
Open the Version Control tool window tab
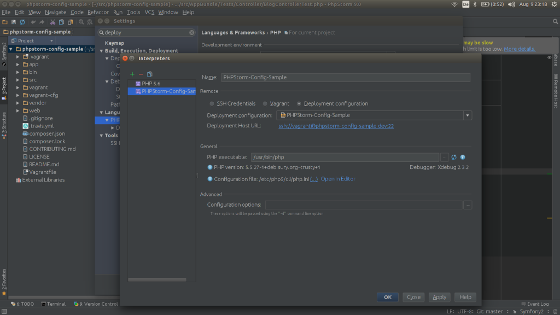[95, 304]
